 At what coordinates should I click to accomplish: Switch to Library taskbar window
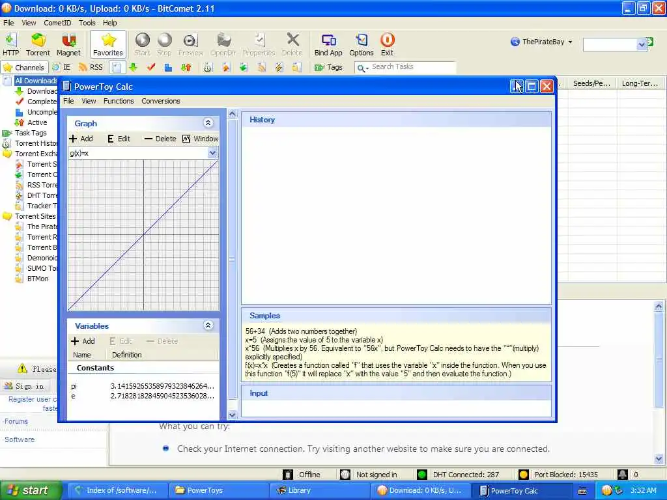click(x=320, y=491)
